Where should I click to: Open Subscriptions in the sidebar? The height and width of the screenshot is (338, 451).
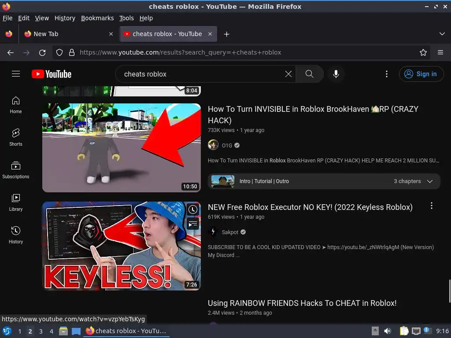16,170
